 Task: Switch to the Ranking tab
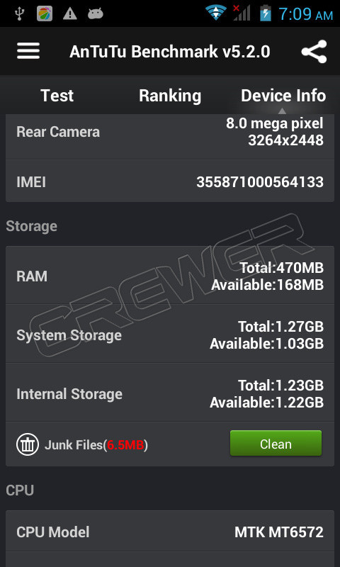pyautogui.click(x=170, y=96)
